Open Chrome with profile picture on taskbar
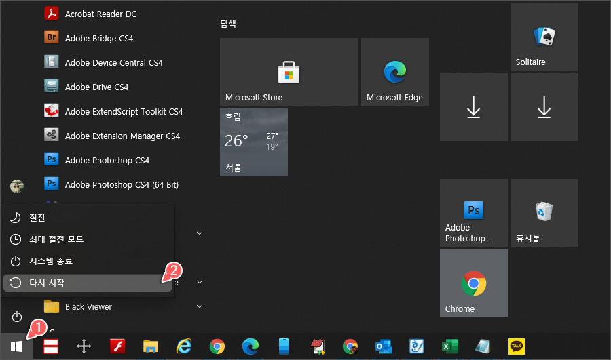 (350, 346)
